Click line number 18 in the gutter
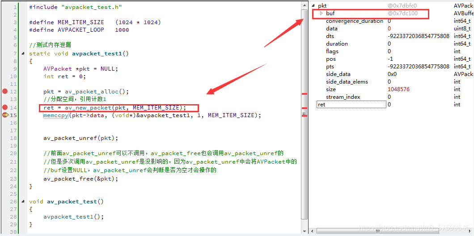This screenshot has width=474, height=236. [13, 138]
